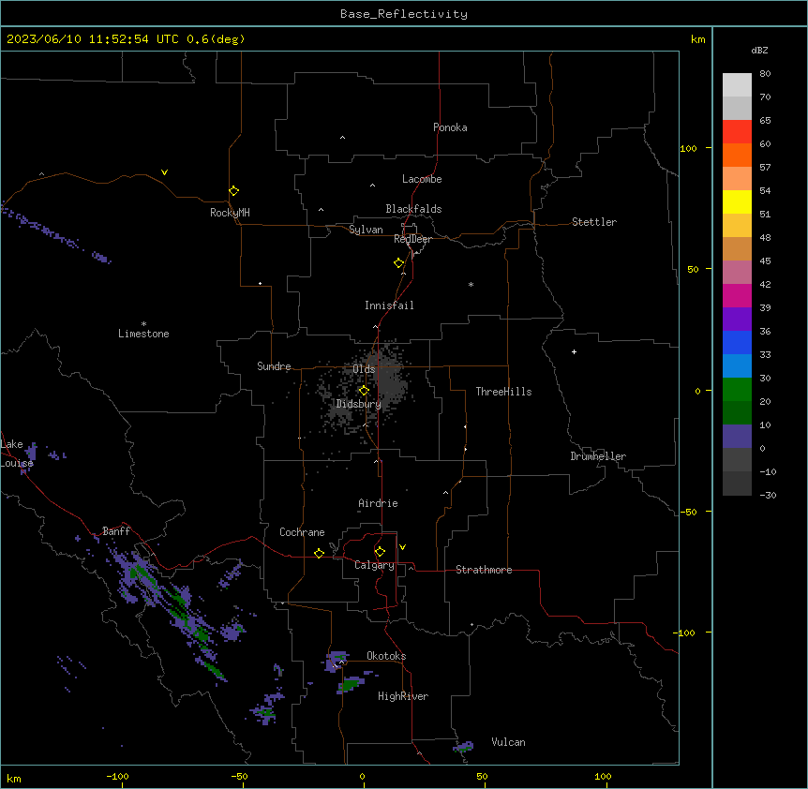Viewport: 808px width, 789px height.
Task: Click the asterisk marker east of Innisfail
Action: pos(471,284)
